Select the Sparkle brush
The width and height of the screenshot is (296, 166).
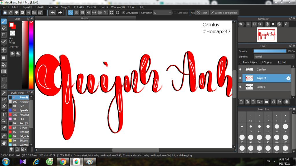(19, 110)
